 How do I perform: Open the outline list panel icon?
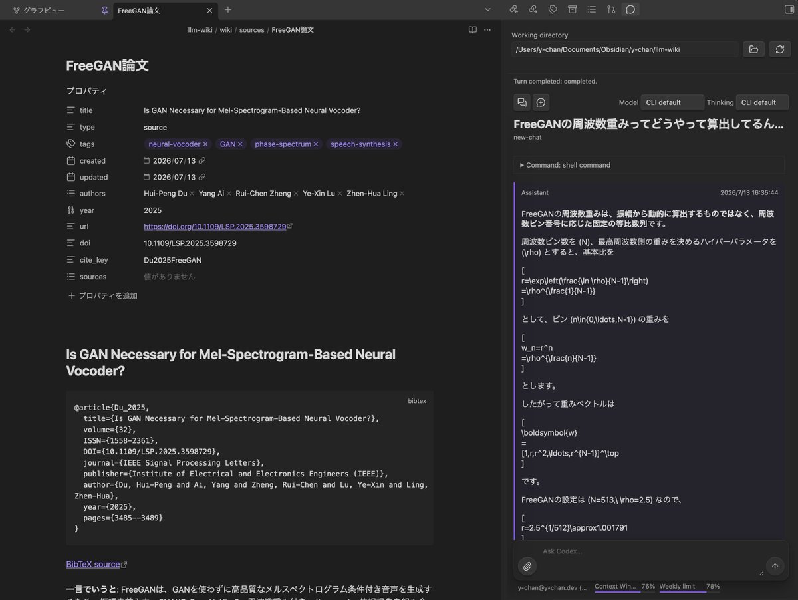(592, 9)
